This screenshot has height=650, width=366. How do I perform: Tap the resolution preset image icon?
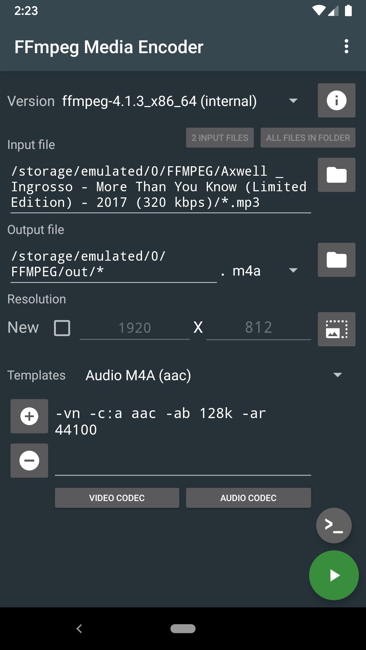point(336,329)
